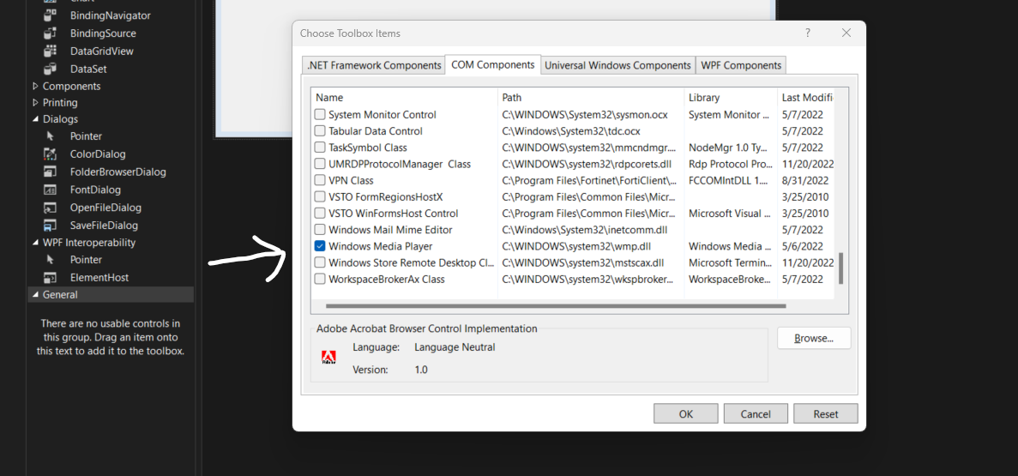The width and height of the screenshot is (1018, 476).
Task: Close the Choose Toolbox Items dialog
Action: pos(846,33)
